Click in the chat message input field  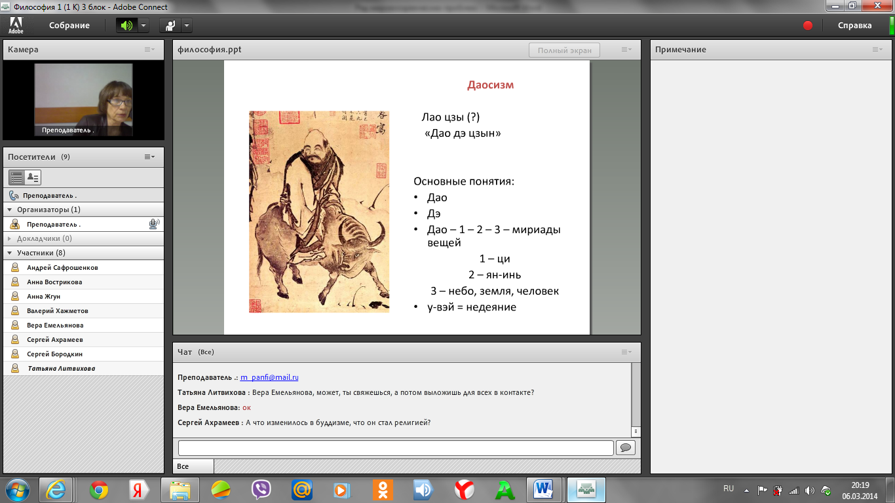coord(396,448)
